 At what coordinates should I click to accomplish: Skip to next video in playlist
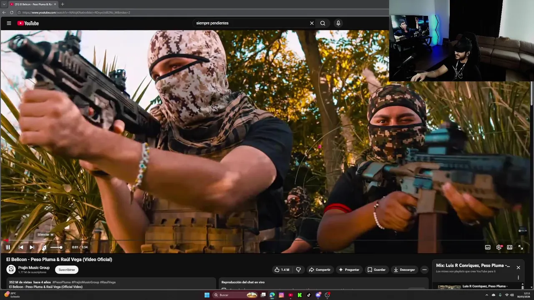point(32,247)
